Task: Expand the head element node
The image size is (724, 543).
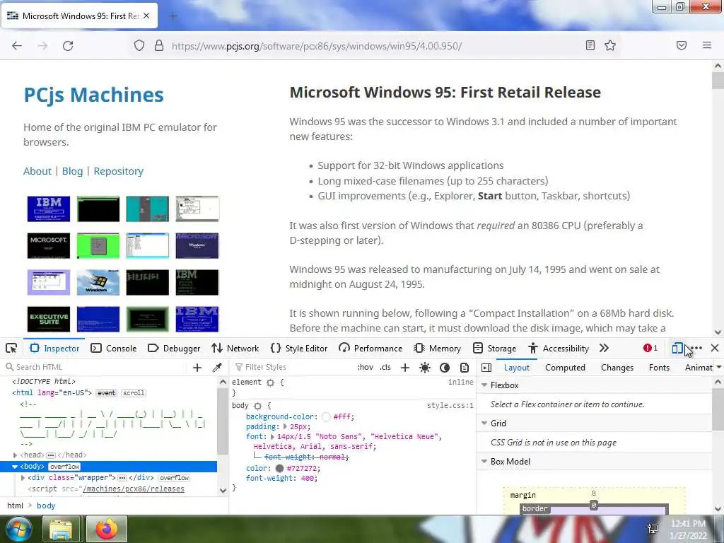Action: 16,455
